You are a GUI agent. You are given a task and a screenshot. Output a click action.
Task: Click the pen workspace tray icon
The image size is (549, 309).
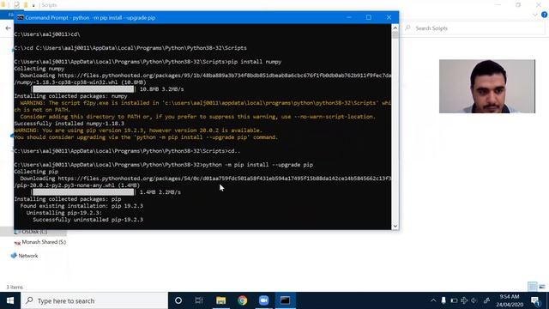486,300
